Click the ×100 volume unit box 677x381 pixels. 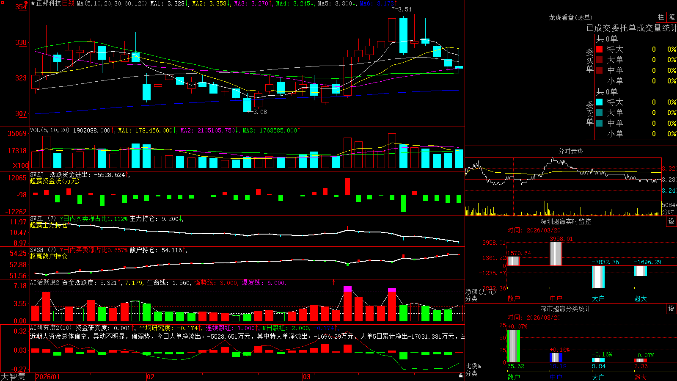21,166
